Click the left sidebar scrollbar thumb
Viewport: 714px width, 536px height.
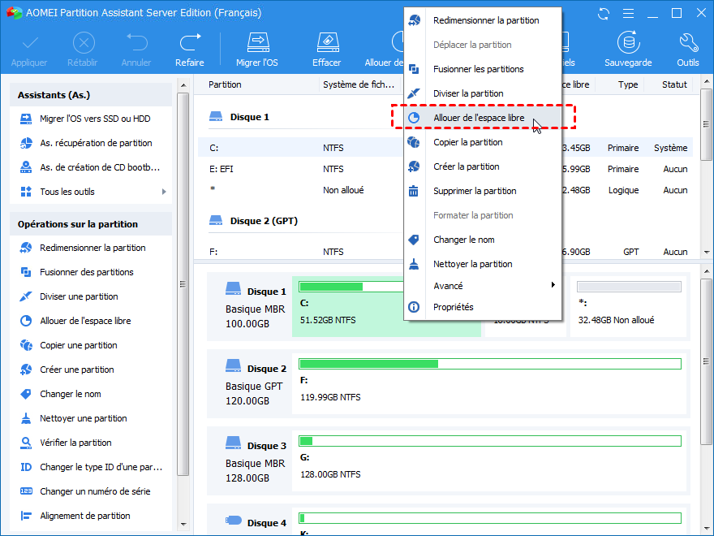point(183,284)
